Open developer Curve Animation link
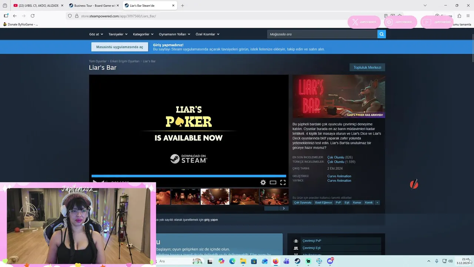474x267 pixels. 339,176
